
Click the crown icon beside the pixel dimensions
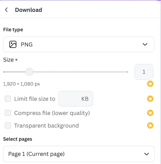pos(150,84)
